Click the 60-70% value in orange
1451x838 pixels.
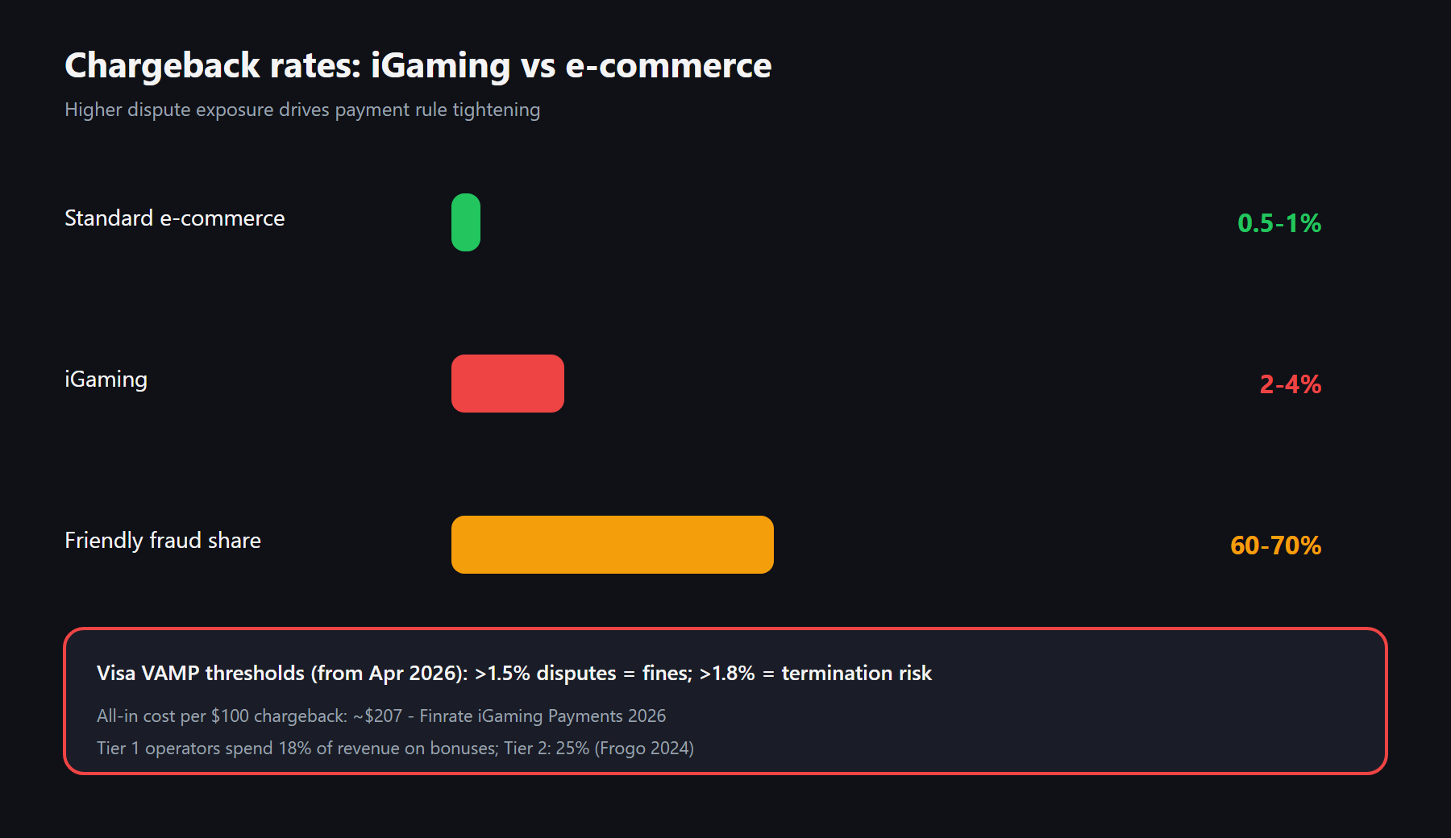pyautogui.click(x=1276, y=546)
